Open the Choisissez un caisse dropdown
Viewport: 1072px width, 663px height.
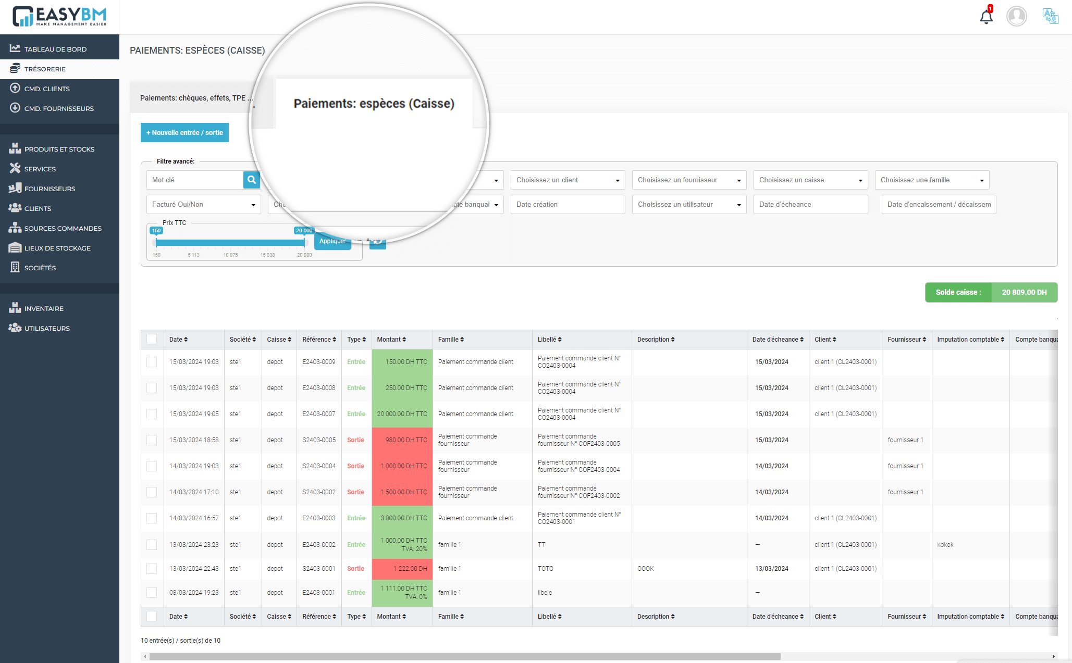click(x=810, y=180)
